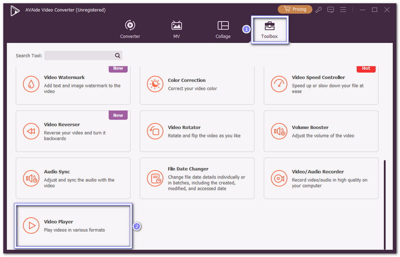Switch to the Converter tab
Screen dimensions: 400x257
(x=130, y=30)
